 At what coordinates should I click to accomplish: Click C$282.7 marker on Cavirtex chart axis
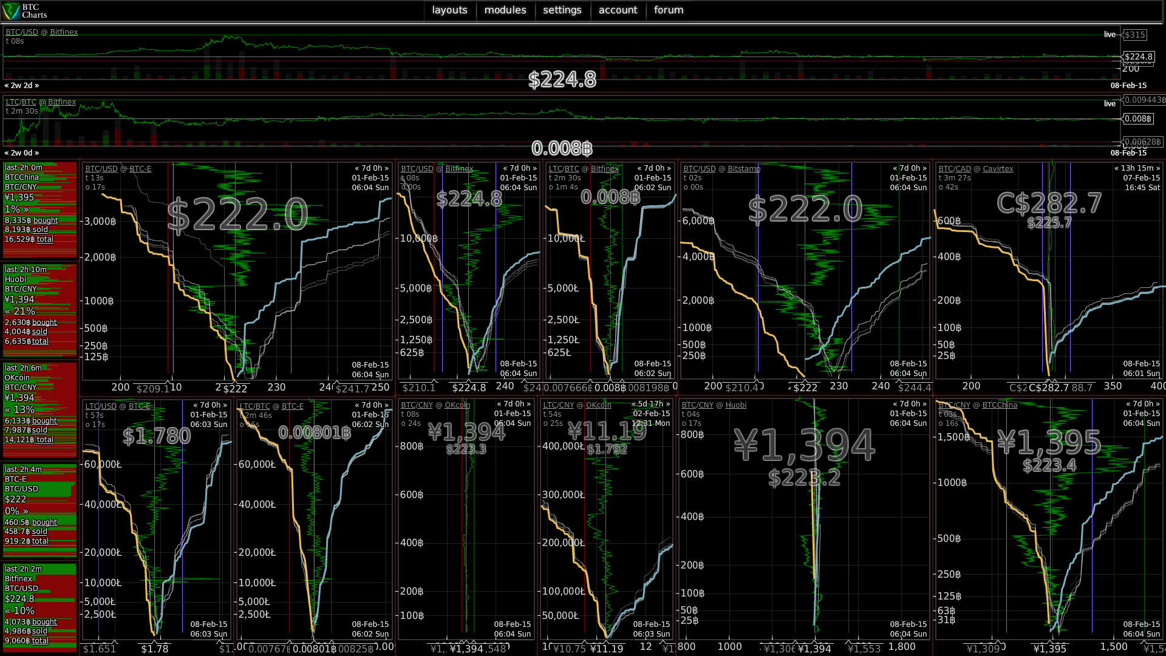click(1049, 388)
